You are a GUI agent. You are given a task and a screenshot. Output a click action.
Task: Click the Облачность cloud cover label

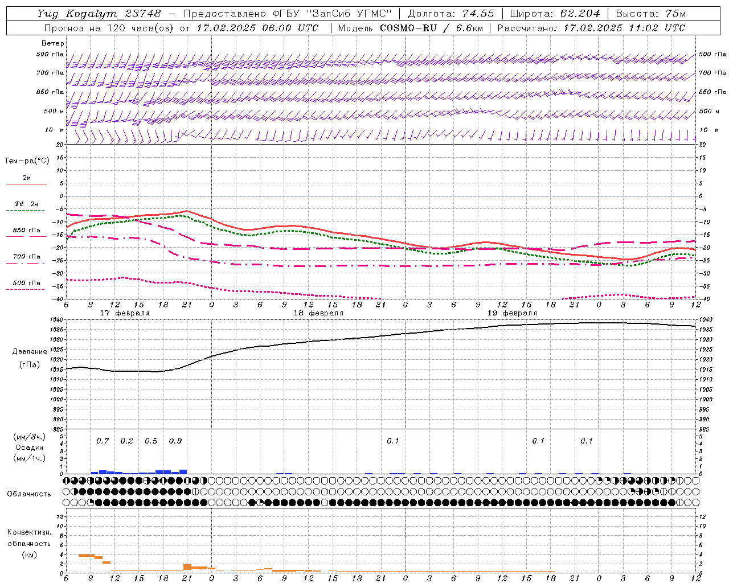pos(29,494)
